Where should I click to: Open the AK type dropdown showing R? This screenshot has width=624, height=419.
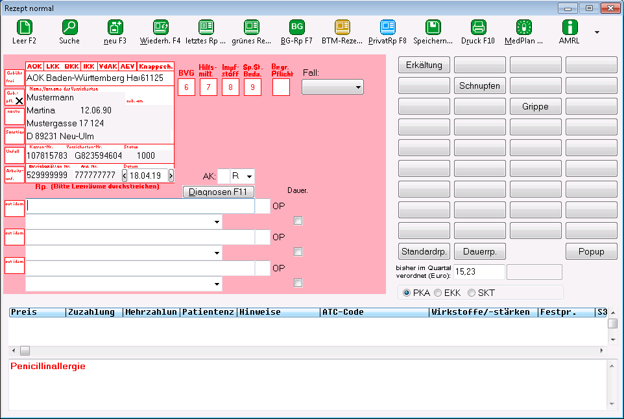click(x=242, y=176)
